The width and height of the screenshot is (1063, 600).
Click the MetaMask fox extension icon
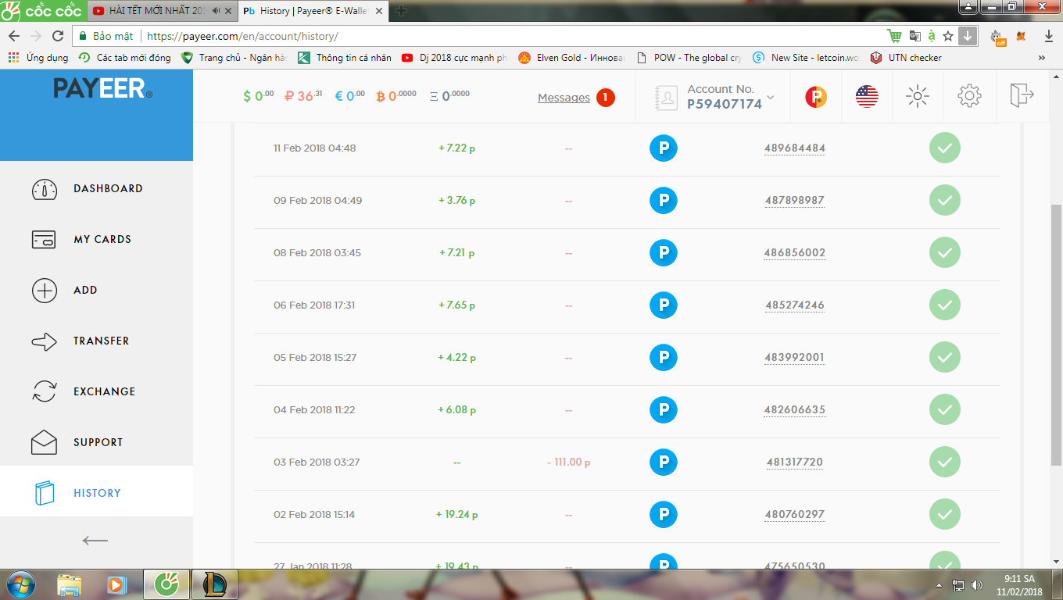[1022, 37]
